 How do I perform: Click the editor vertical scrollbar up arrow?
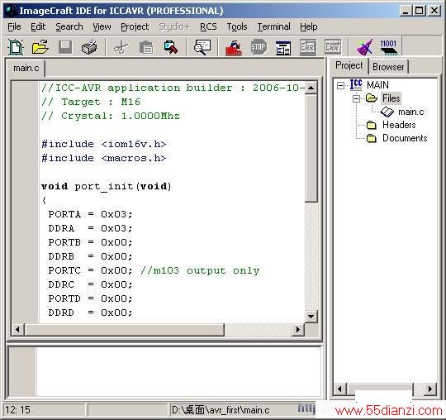coord(311,88)
